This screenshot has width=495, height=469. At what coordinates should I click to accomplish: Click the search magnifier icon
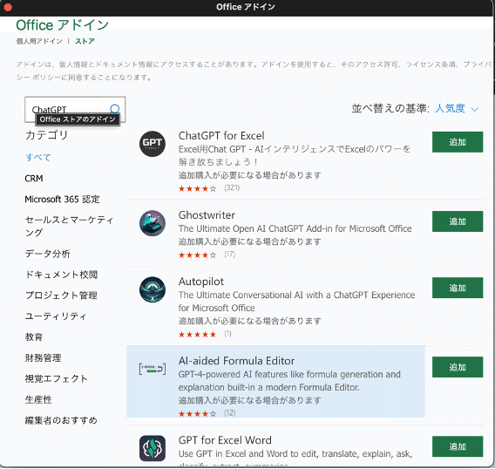coord(115,109)
